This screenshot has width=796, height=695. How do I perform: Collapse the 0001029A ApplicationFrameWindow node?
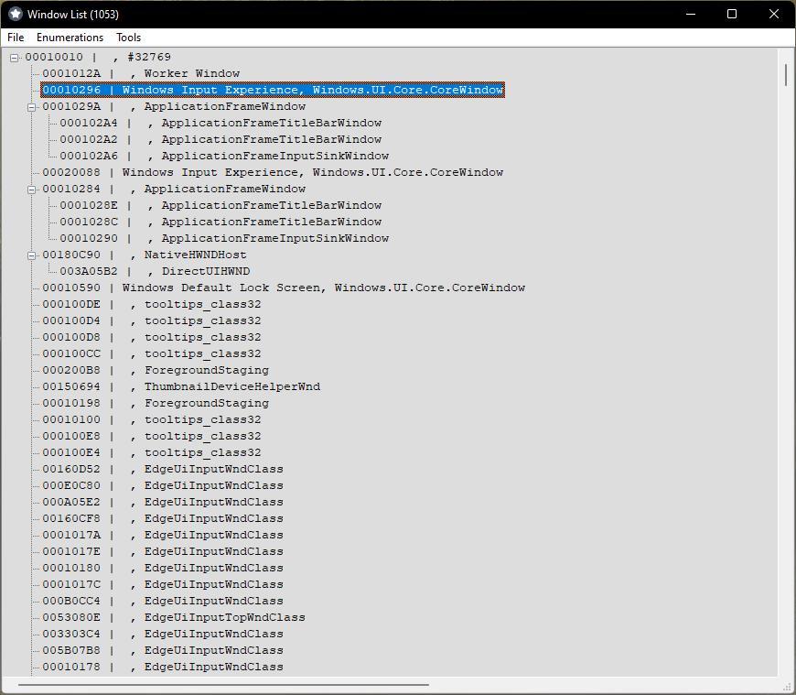coord(31,107)
